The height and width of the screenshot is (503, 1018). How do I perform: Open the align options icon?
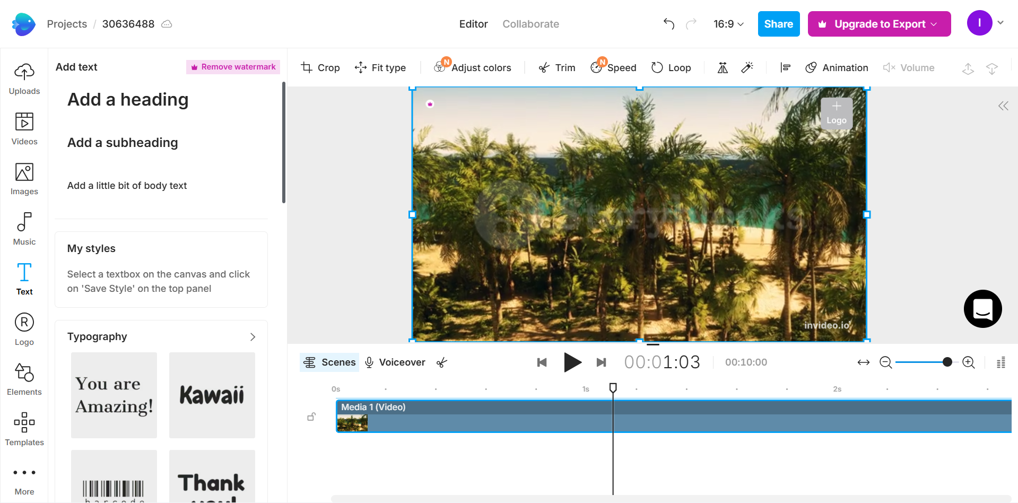[x=786, y=67]
